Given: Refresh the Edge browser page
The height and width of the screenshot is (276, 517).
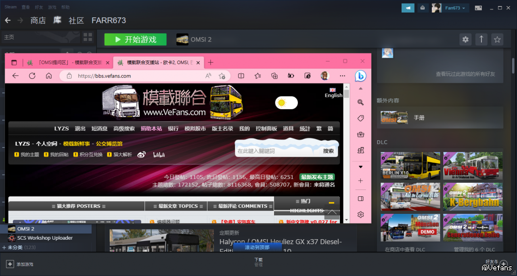Looking at the screenshot, I should click(x=32, y=76).
